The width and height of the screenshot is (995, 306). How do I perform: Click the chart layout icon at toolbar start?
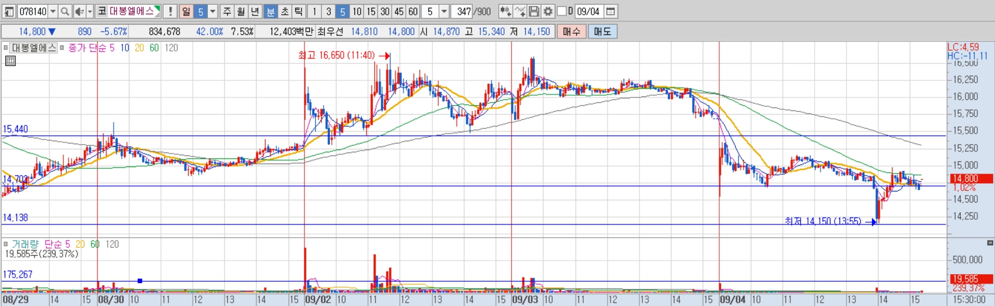[x=9, y=11]
